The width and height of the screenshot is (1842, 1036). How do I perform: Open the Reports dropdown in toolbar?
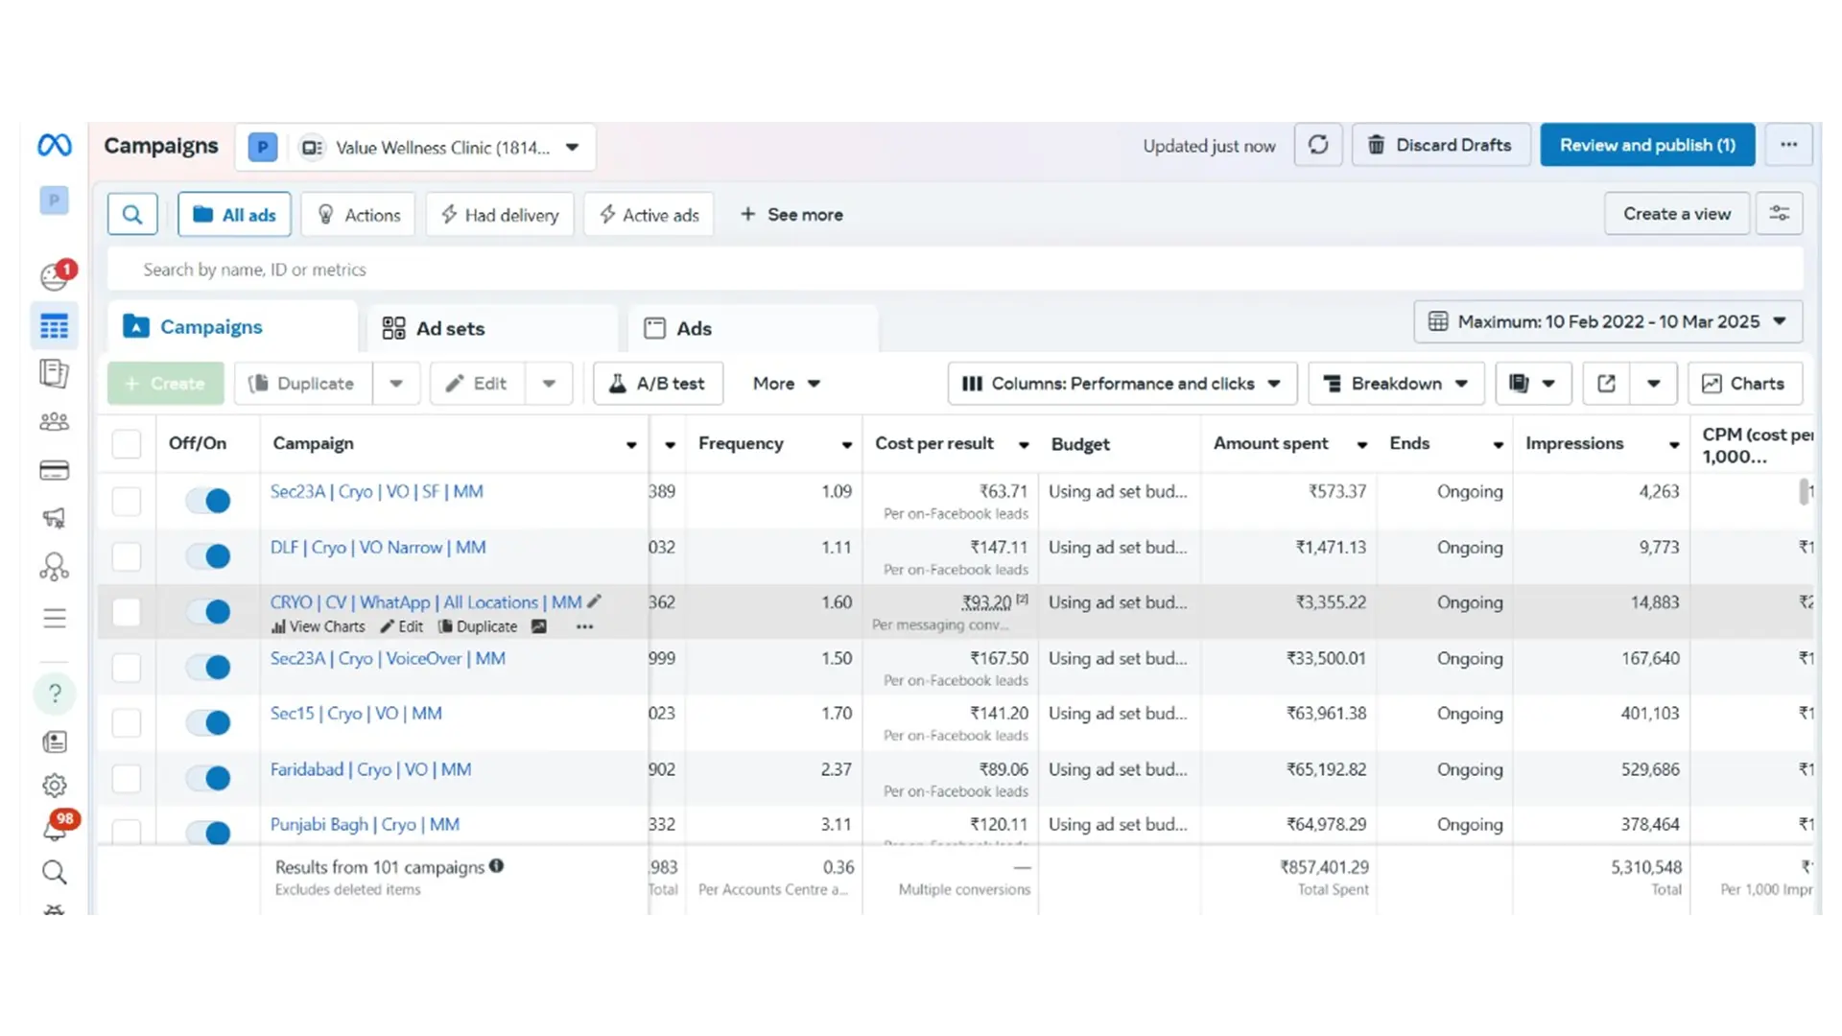coord(1533,384)
